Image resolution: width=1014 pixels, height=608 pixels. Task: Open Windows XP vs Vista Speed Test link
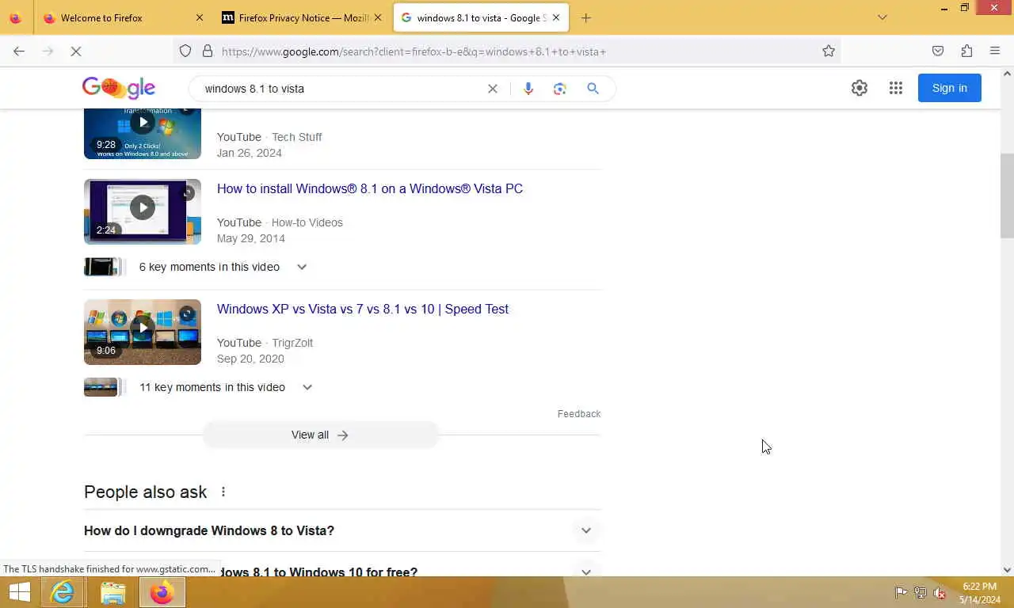(x=363, y=309)
